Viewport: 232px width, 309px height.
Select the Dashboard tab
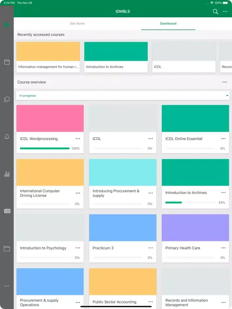[x=168, y=23]
